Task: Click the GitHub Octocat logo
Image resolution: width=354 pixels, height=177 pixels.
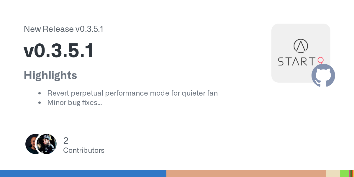Action: coord(323,75)
